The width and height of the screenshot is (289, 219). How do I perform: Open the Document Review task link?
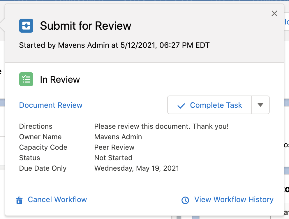[x=51, y=105]
